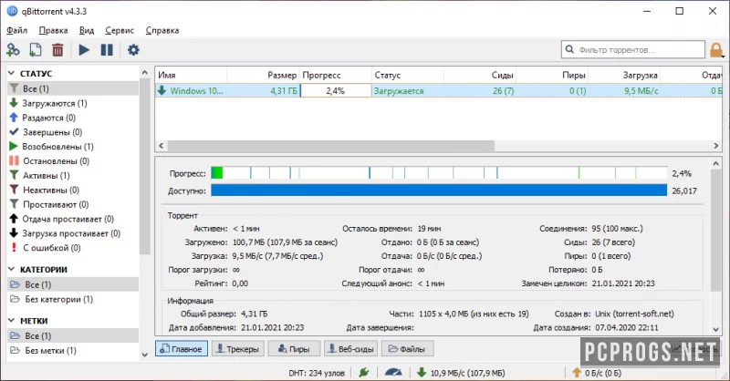Click the add torrent link icon
The image size is (730, 381).
tap(13, 50)
